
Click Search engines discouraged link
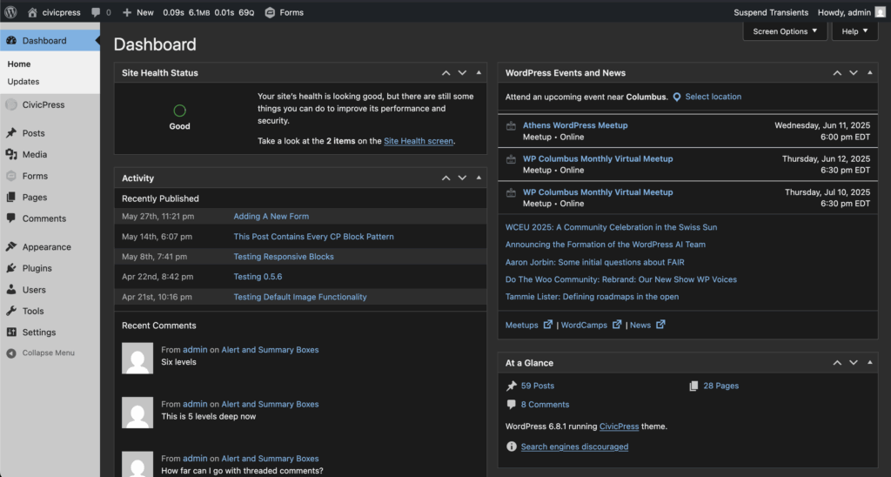574,447
